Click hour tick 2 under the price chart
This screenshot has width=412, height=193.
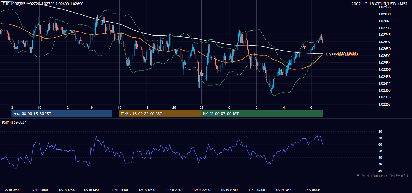click(x=257, y=107)
